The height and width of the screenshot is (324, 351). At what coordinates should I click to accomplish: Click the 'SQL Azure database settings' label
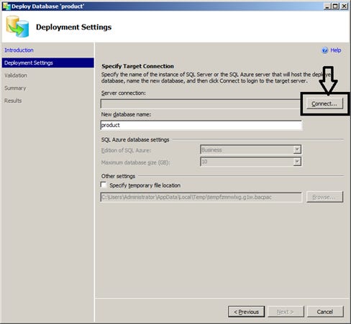coord(135,139)
